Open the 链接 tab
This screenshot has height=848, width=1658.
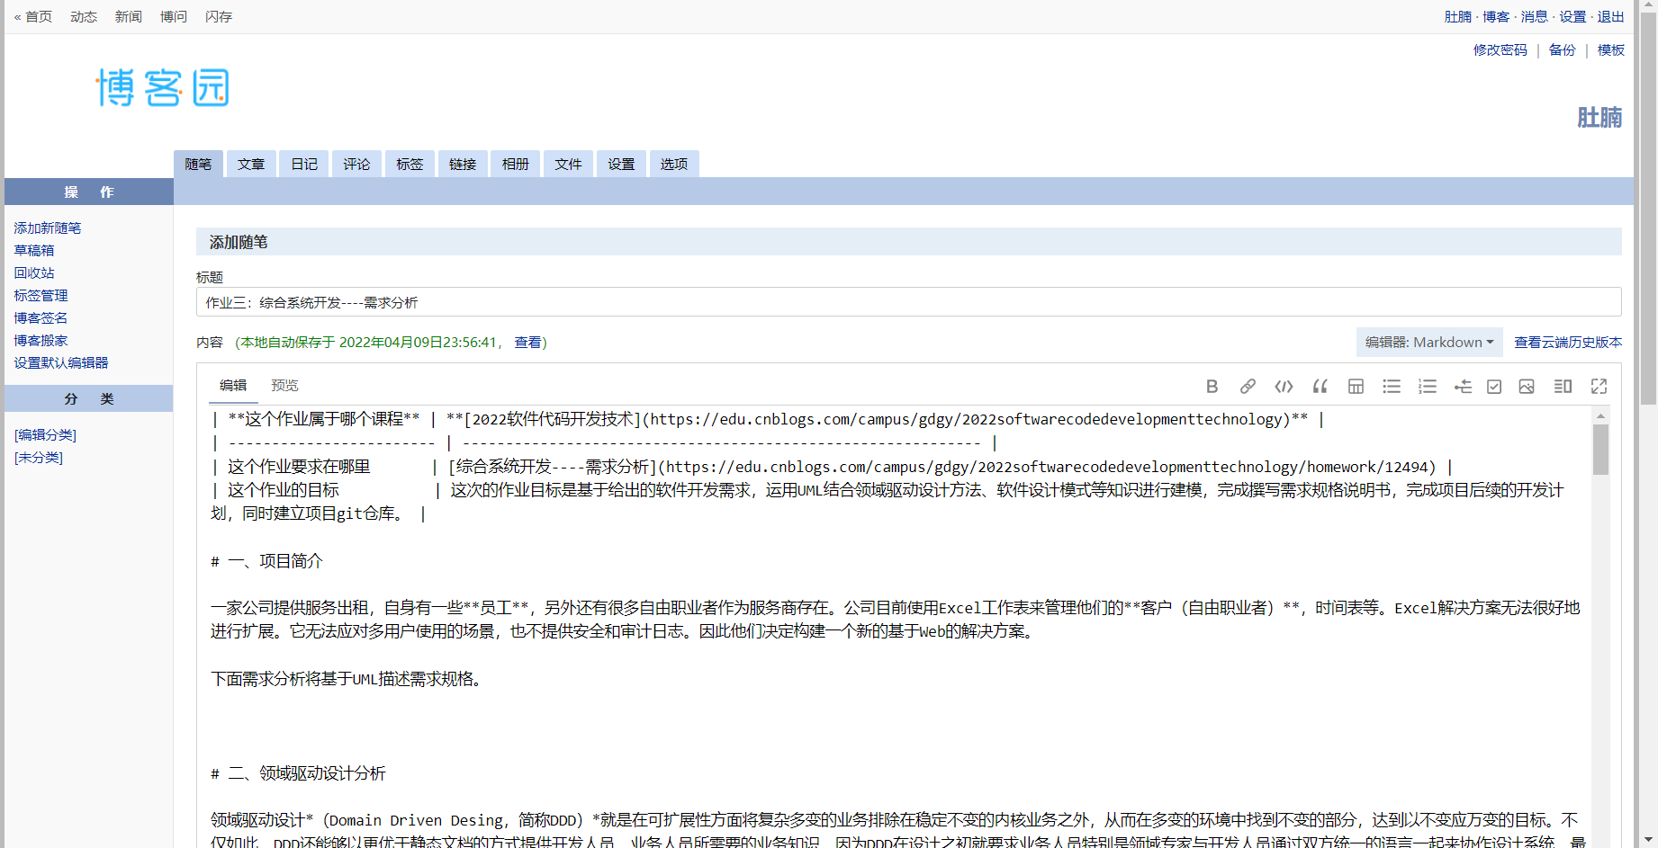click(x=463, y=164)
